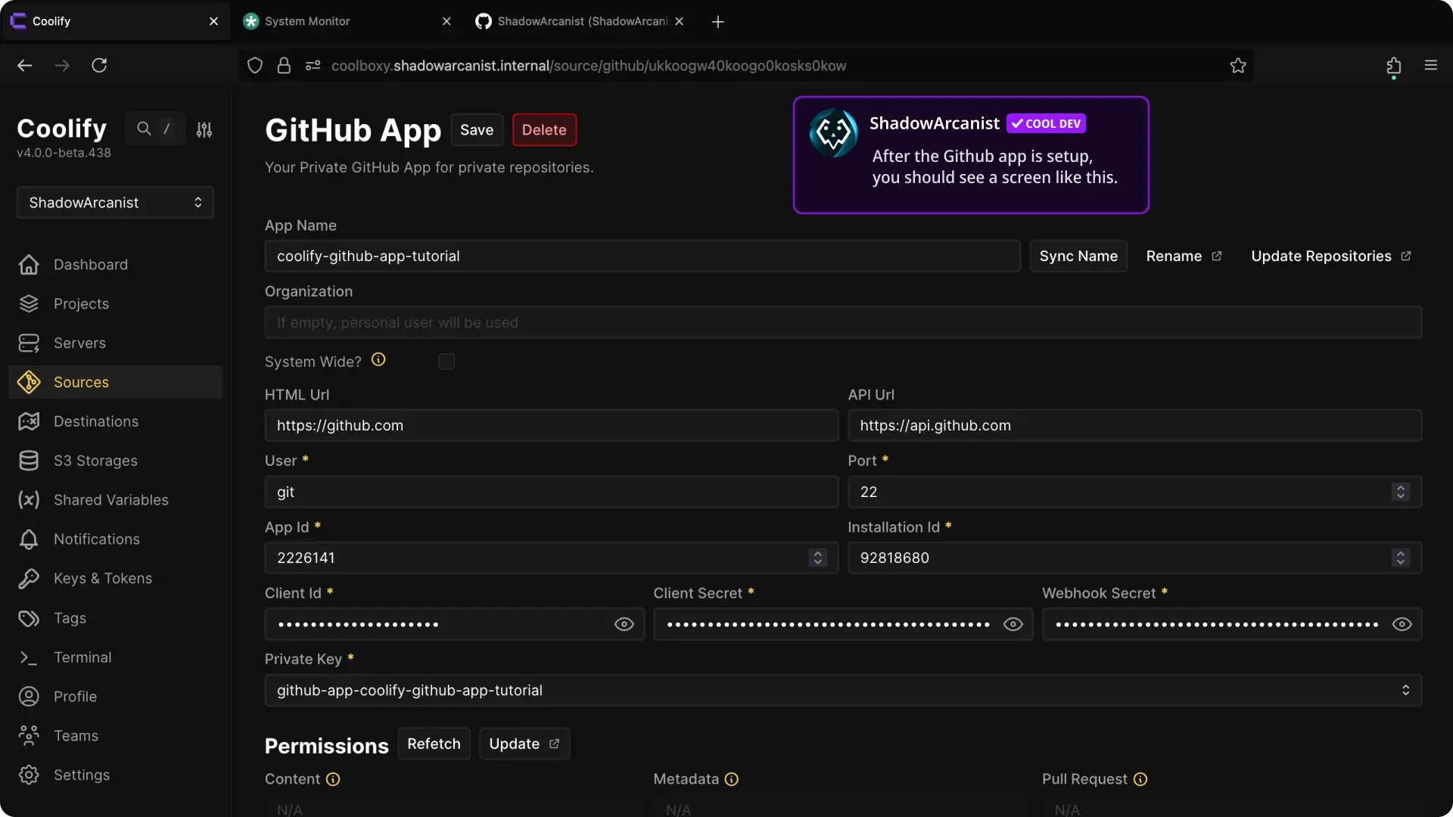Click the System Wide info icon
The height and width of the screenshot is (817, 1453).
click(x=378, y=360)
